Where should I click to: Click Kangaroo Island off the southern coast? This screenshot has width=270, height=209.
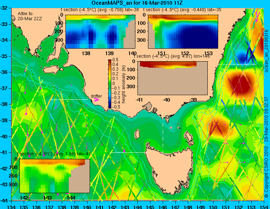click(53, 70)
